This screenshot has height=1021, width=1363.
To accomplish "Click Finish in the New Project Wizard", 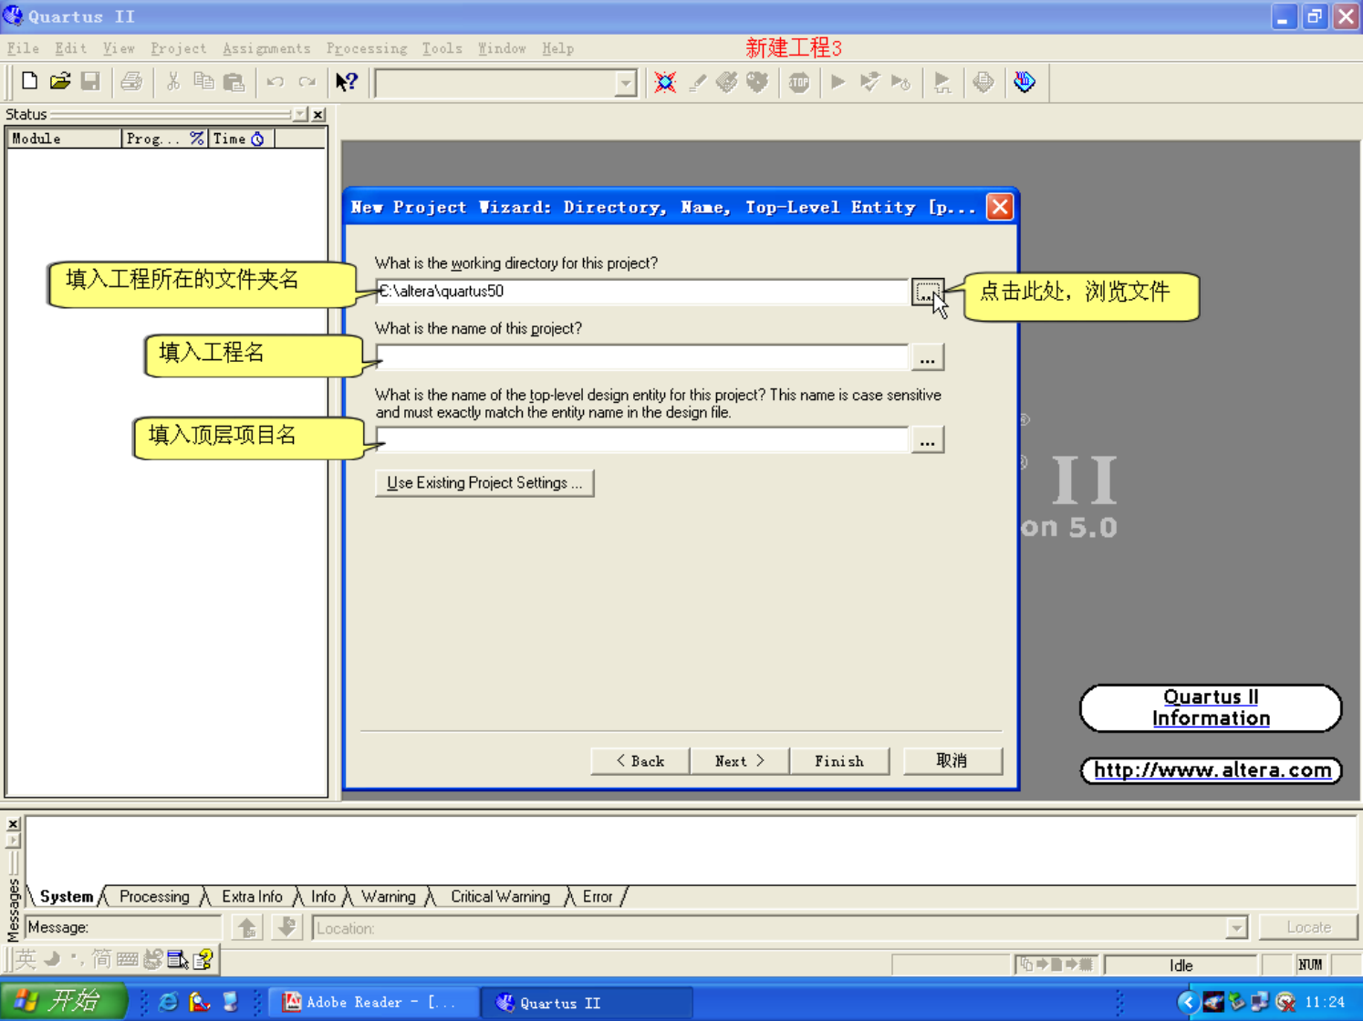I will 839,761.
